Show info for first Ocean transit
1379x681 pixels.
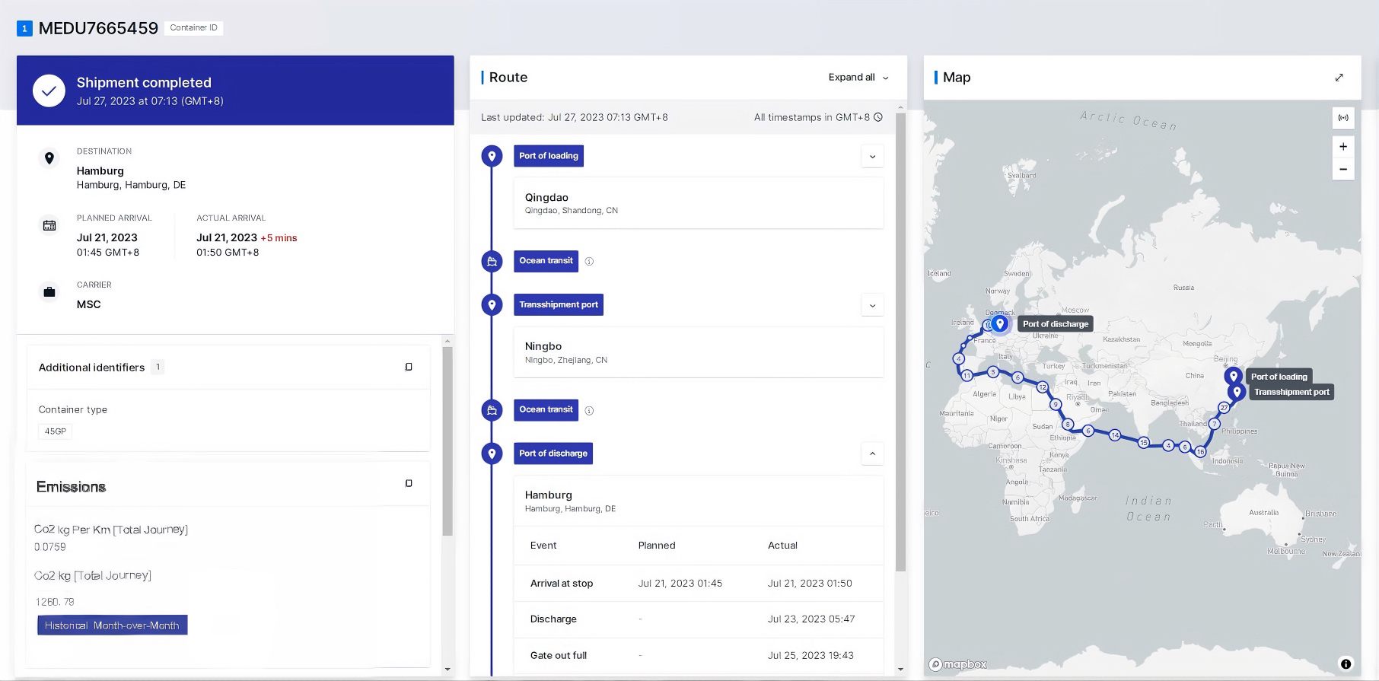(x=589, y=261)
